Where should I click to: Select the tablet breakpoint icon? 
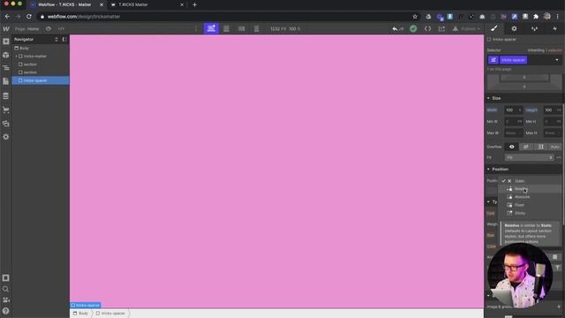pyautogui.click(x=226, y=28)
